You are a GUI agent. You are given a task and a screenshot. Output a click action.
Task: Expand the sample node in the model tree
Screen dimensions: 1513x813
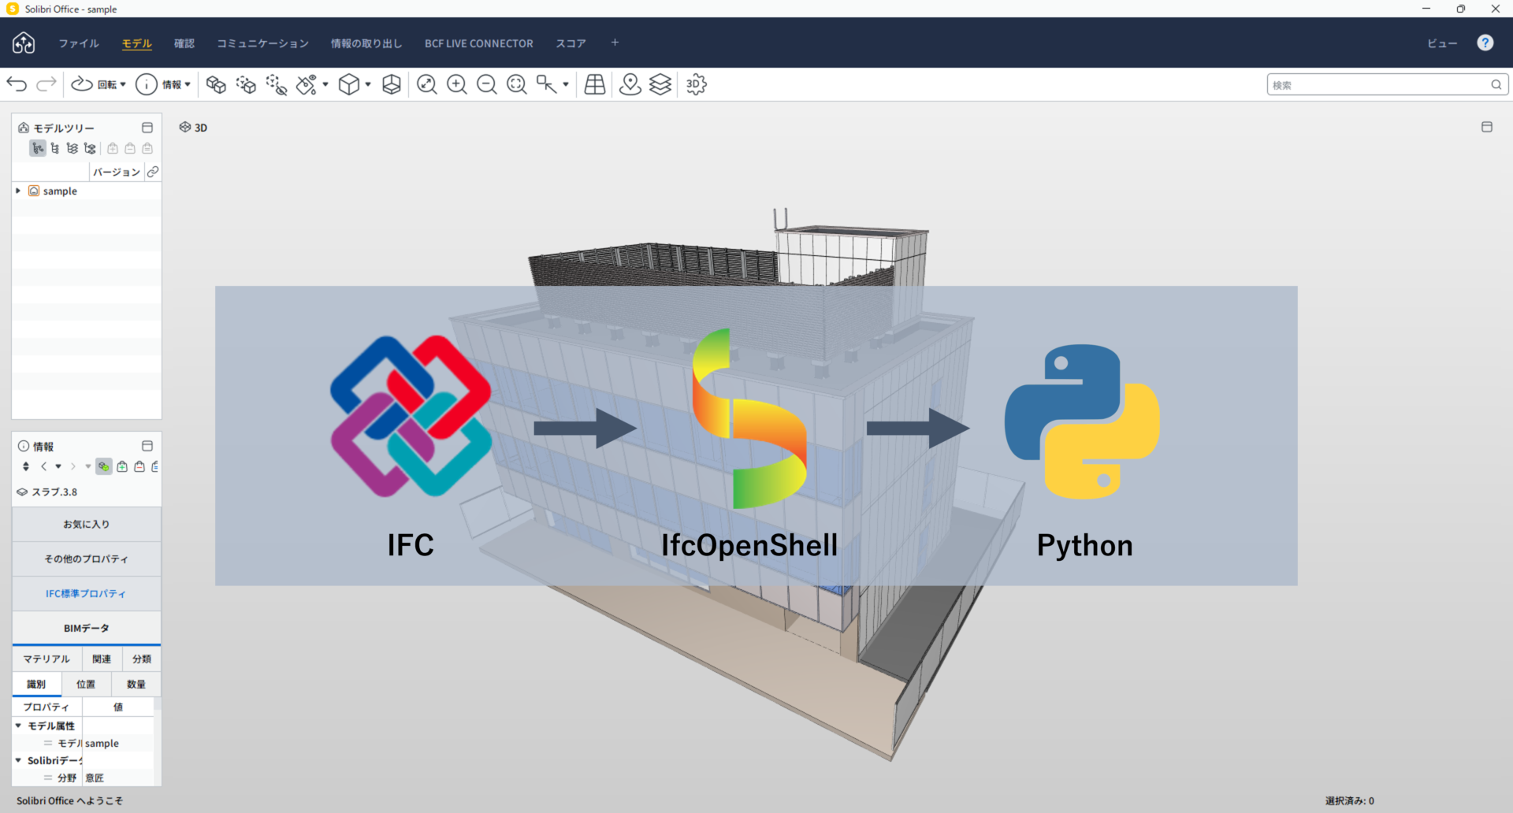[18, 191]
